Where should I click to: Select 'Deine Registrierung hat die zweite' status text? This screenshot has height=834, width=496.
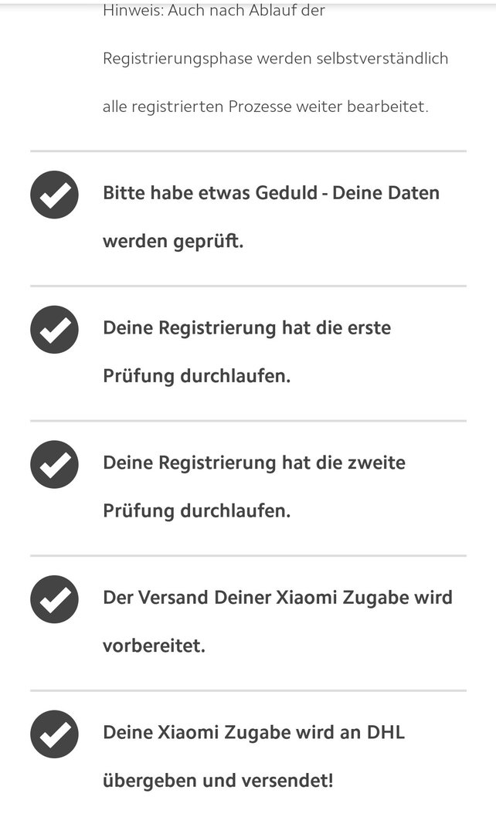254,463
